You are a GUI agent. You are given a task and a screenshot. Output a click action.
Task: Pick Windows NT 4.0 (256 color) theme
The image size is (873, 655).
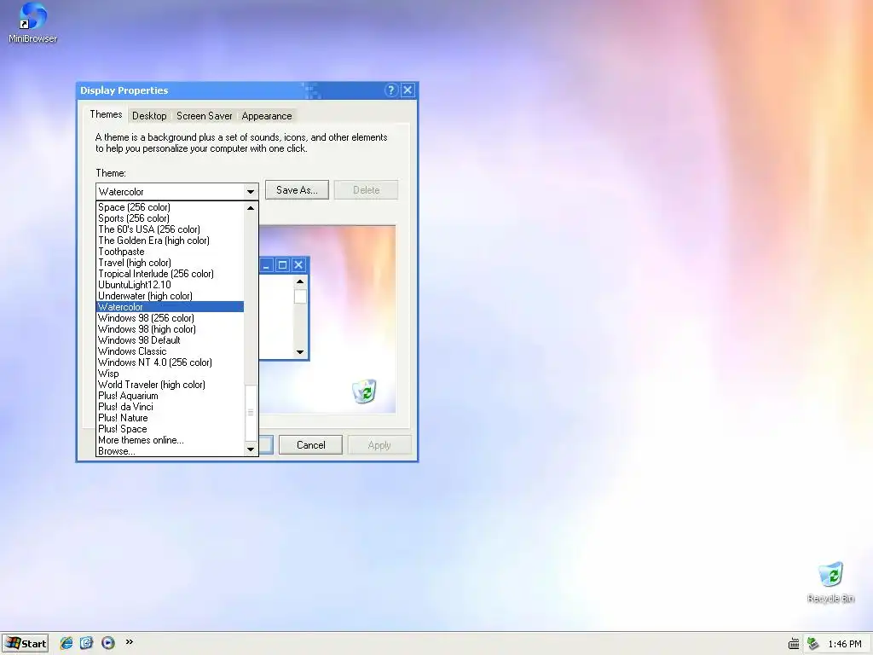(x=171, y=362)
